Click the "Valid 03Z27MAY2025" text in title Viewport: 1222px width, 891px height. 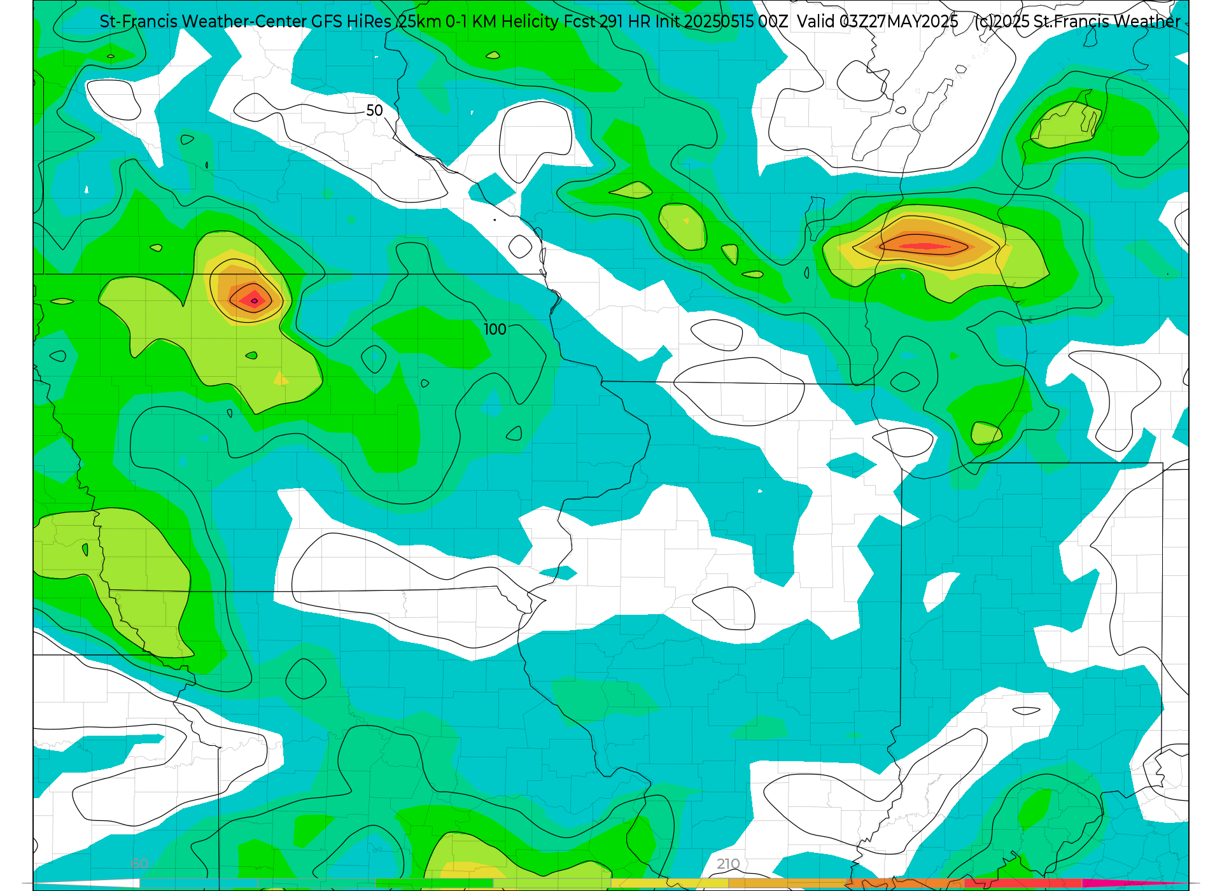(878, 22)
